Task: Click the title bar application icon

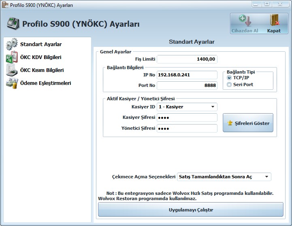Action: 5,5
